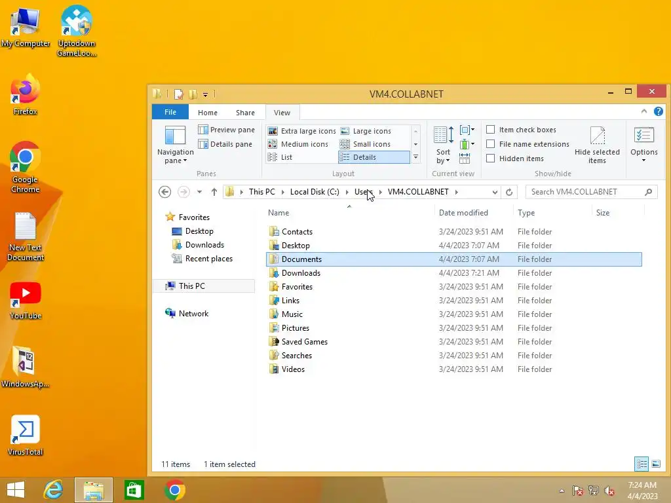
Task: Collapse the ribbon with the chevron
Action: tap(644, 111)
